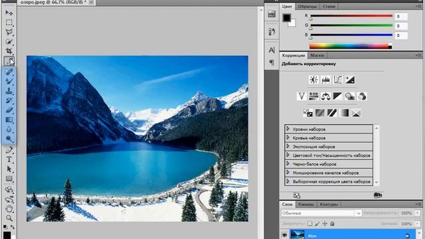Select the Dodge tool
The height and width of the screenshot is (239, 425).
(x=9, y=139)
